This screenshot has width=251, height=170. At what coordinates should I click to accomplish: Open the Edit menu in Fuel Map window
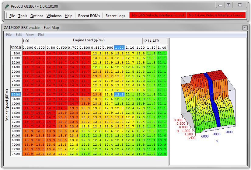click(x=19, y=35)
